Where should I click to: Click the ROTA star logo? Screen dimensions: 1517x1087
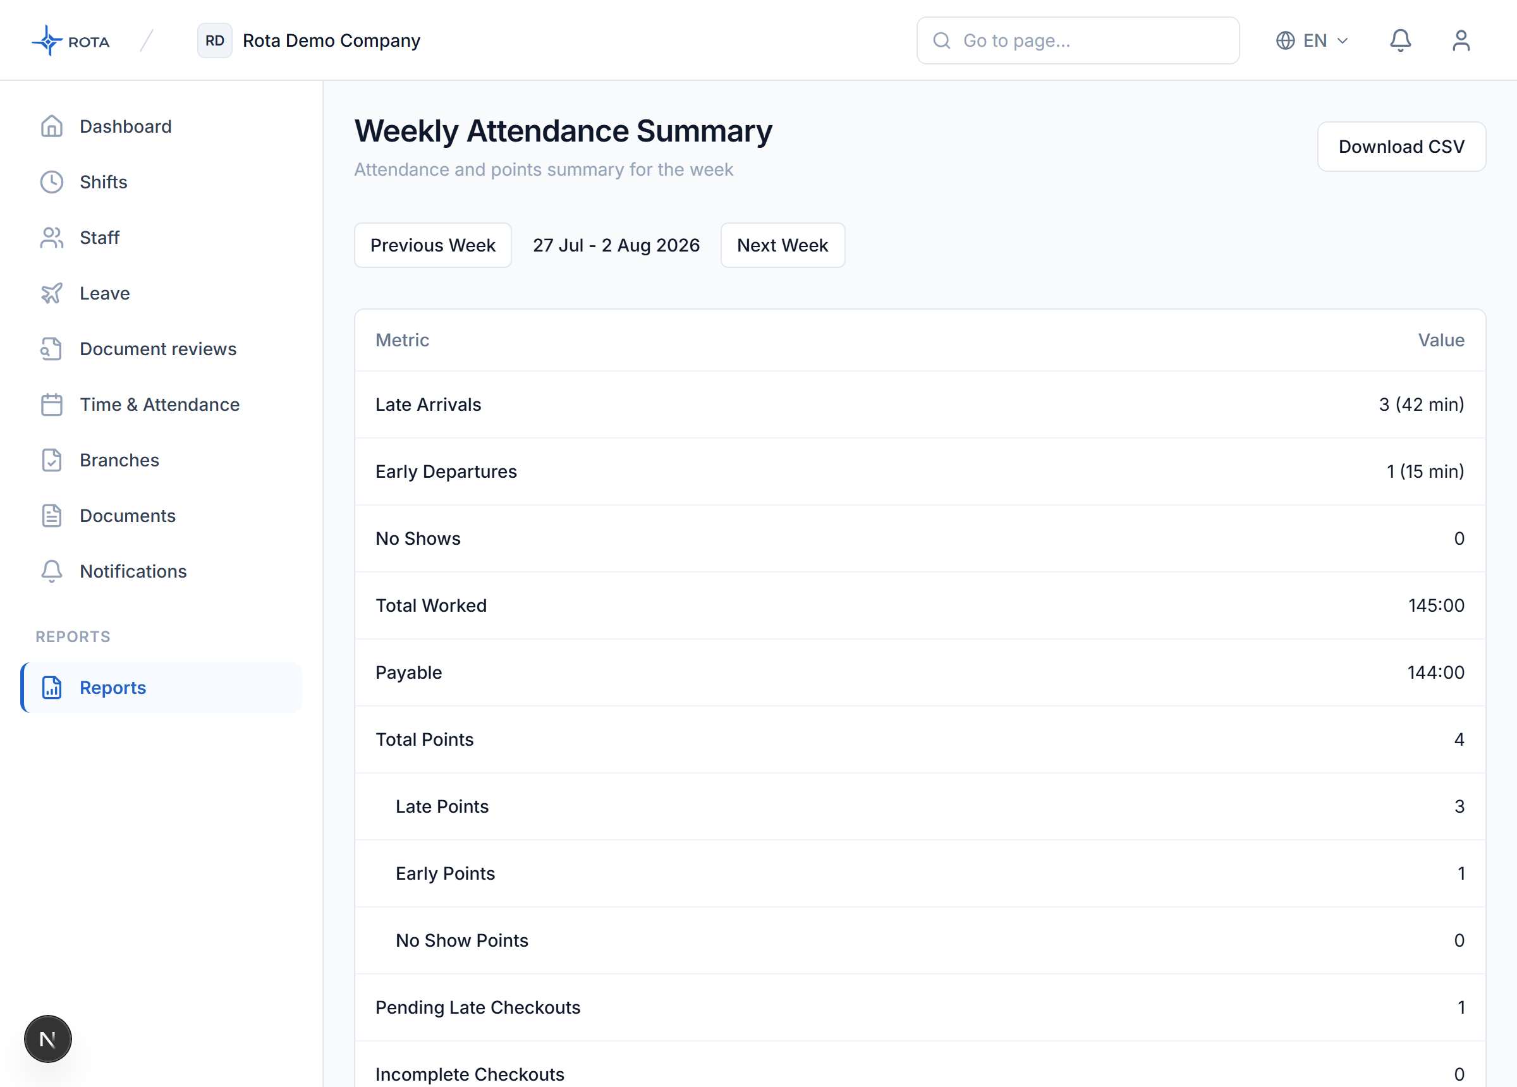(x=47, y=41)
